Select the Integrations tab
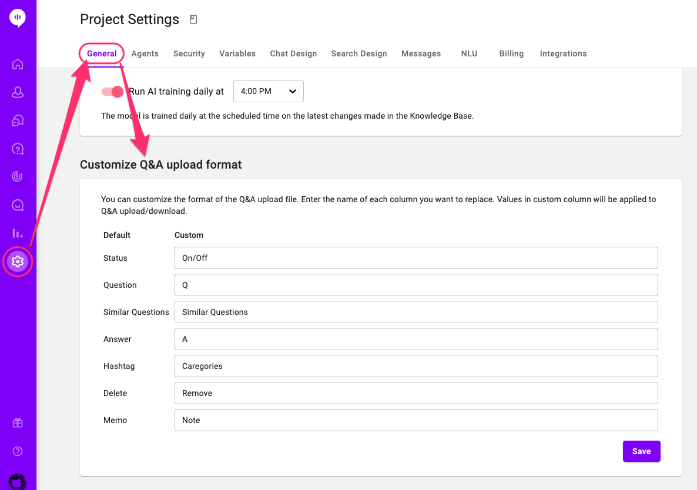Image resolution: width=697 pixels, height=490 pixels. point(563,53)
